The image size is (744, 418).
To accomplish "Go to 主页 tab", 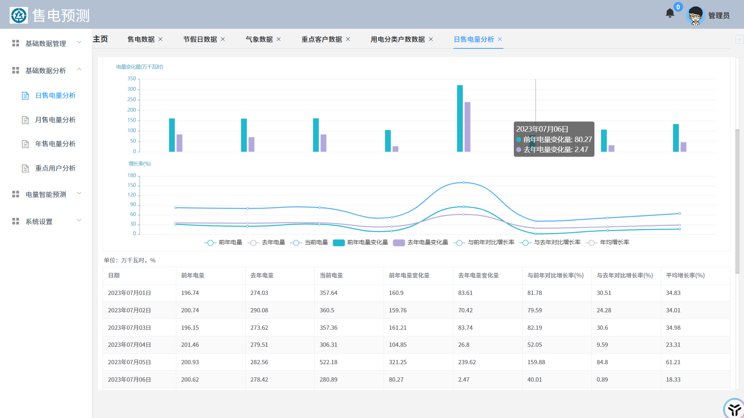I will (x=100, y=39).
